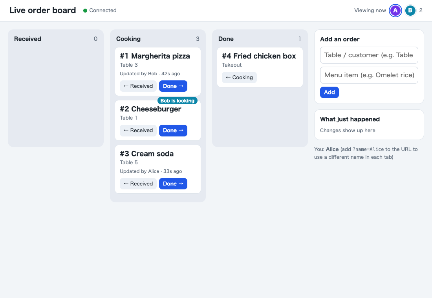The width and height of the screenshot is (432, 298).
Task: Click the Add order button
Action: (x=329, y=93)
